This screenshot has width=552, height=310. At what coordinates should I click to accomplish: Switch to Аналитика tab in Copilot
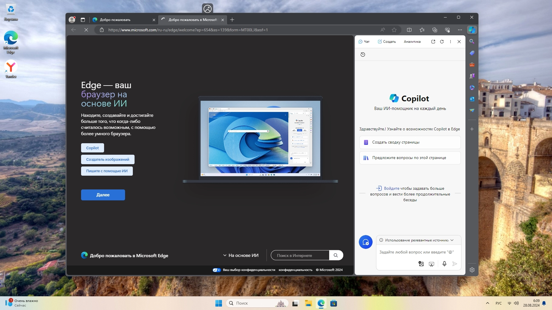(412, 42)
